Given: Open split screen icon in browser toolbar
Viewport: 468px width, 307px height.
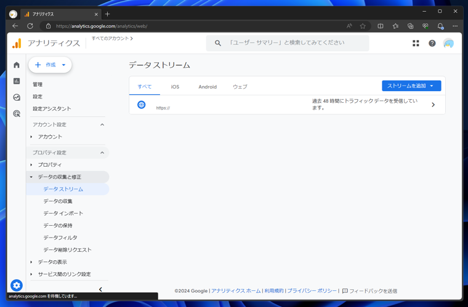Looking at the screenshot, I should tap(381, 26).
